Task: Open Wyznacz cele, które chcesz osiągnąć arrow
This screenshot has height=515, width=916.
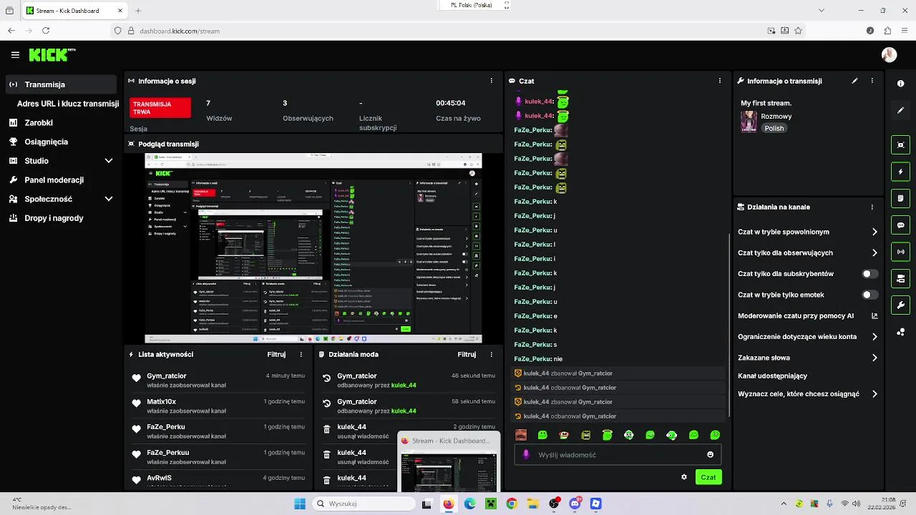Action: point(874,394)
